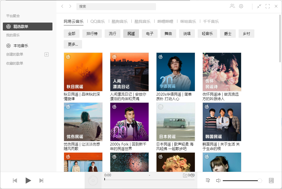Filter playlists by 舞曲

pos(168,34)
